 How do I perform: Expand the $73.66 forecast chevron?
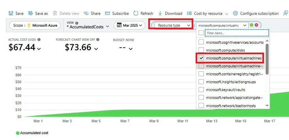point(96,49)
